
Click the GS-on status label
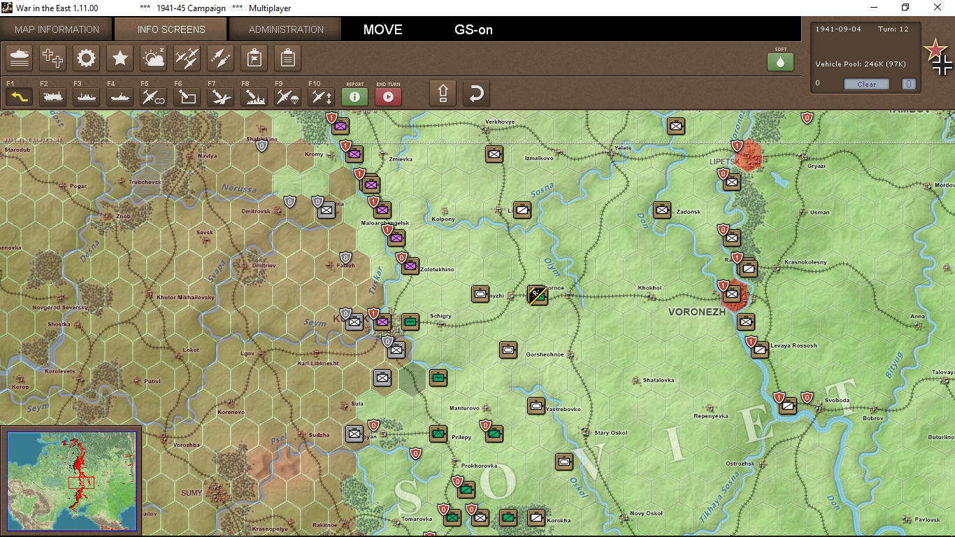click(x=474, y=29)
